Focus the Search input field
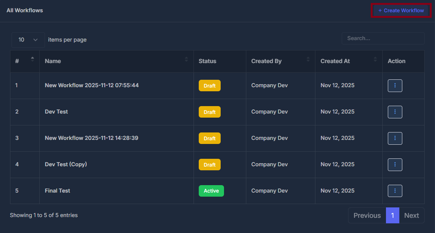The image size is (435, 233). (x=383, y=38)
